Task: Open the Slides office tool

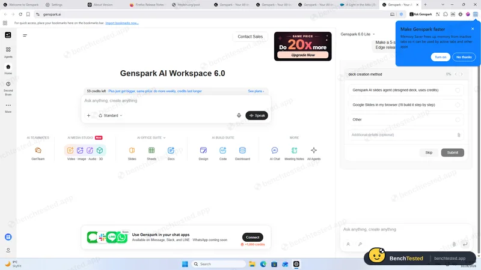Action: point(132,154)
